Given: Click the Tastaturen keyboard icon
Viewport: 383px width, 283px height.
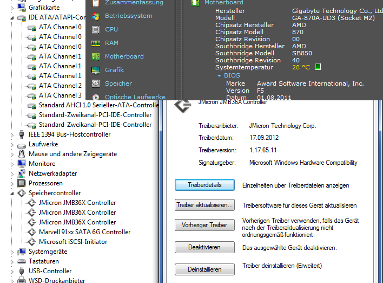Looking at the screenshot, I should point(22,261).
